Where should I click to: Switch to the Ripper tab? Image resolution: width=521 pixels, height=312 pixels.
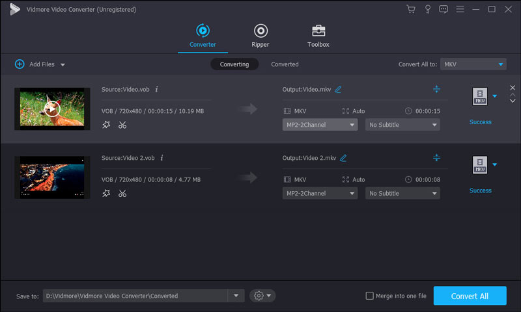(260, 36)
